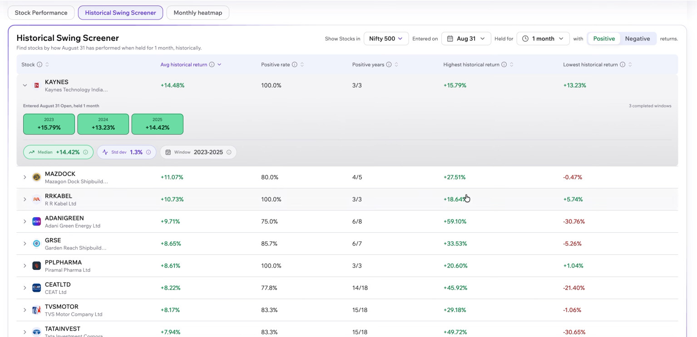Viewport: 697px width, 337px height.
Task: Click info icon next to Stock header
Action: [x=40, y=64]
